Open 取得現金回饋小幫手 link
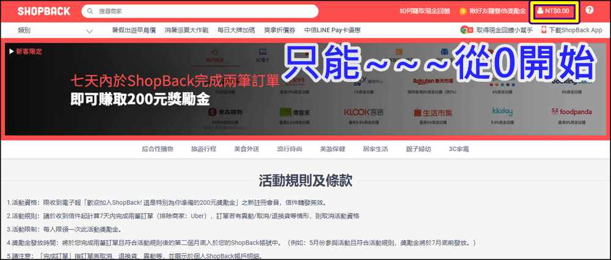The image size is (611, 260). tap(505, 31)
